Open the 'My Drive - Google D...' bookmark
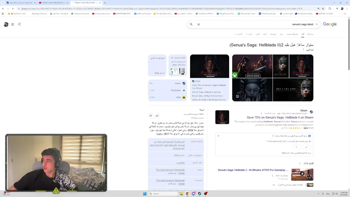 point(59,14)
